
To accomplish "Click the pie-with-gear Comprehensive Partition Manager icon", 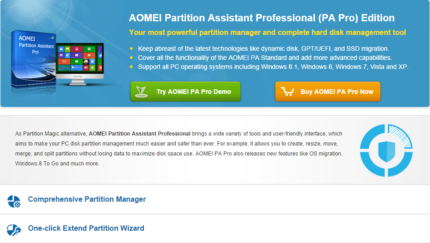I will pos(14,201).
